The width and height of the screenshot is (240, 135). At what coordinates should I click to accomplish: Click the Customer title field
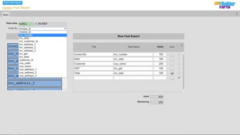tap(93, 64)
